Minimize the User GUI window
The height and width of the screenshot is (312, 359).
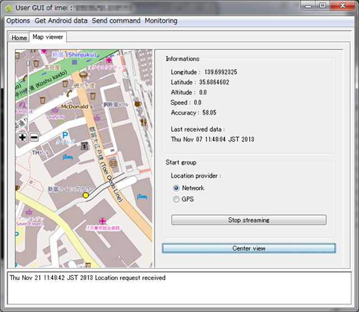[308, 6]
